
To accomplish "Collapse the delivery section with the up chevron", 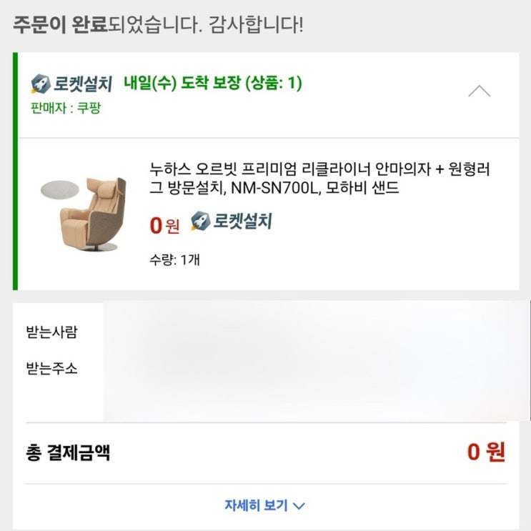I will [x=479, y=91].
